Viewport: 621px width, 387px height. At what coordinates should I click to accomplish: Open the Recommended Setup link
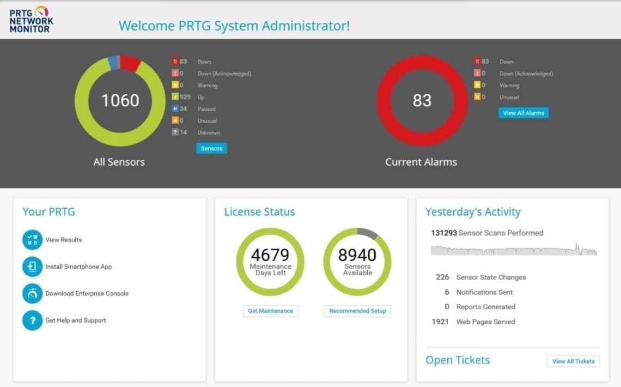coord(357,311)
